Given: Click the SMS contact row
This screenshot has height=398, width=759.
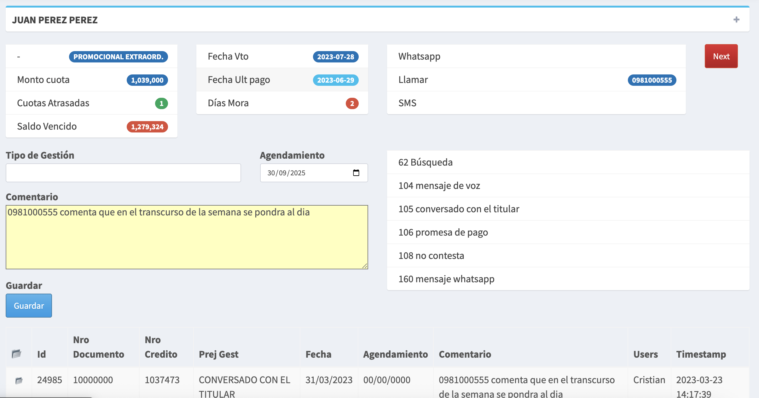Looking at the screenshot, I should click(x=407, y=103).
